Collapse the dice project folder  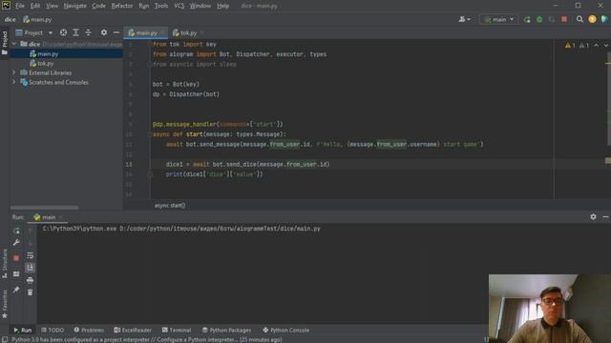coord(14,44)
